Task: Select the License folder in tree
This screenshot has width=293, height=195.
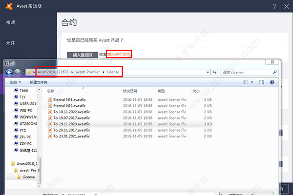Action: click(28, 177)
